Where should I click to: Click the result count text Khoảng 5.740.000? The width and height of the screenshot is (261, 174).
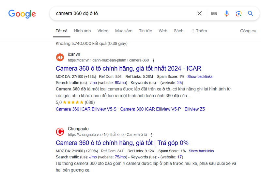tap(92, 44)
